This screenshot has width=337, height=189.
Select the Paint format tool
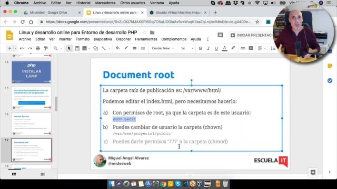click(x=46, y=48)
